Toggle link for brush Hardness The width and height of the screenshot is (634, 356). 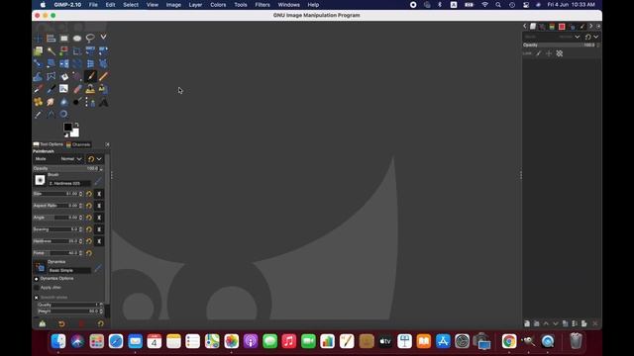click(x=99, y=241)
